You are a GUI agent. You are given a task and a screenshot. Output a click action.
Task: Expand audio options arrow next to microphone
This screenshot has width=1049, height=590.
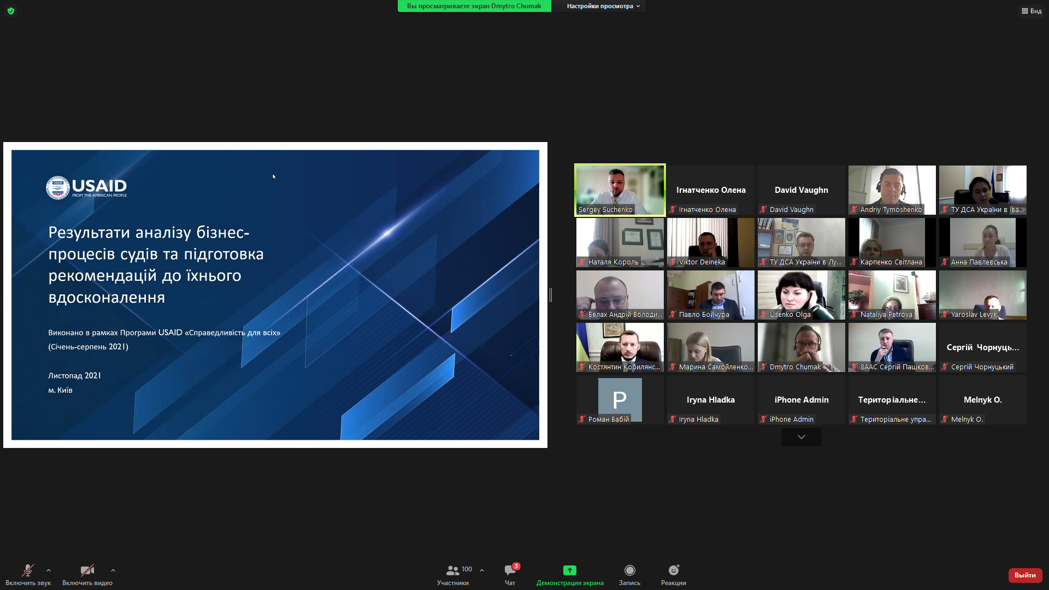point(49,570)
